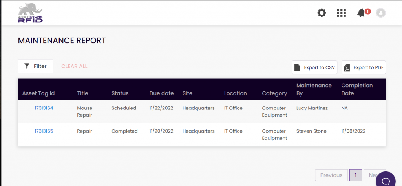This screenshot has width=402, height=186.
Task: Open the notifications bell icon
Action: coord(361,13)
